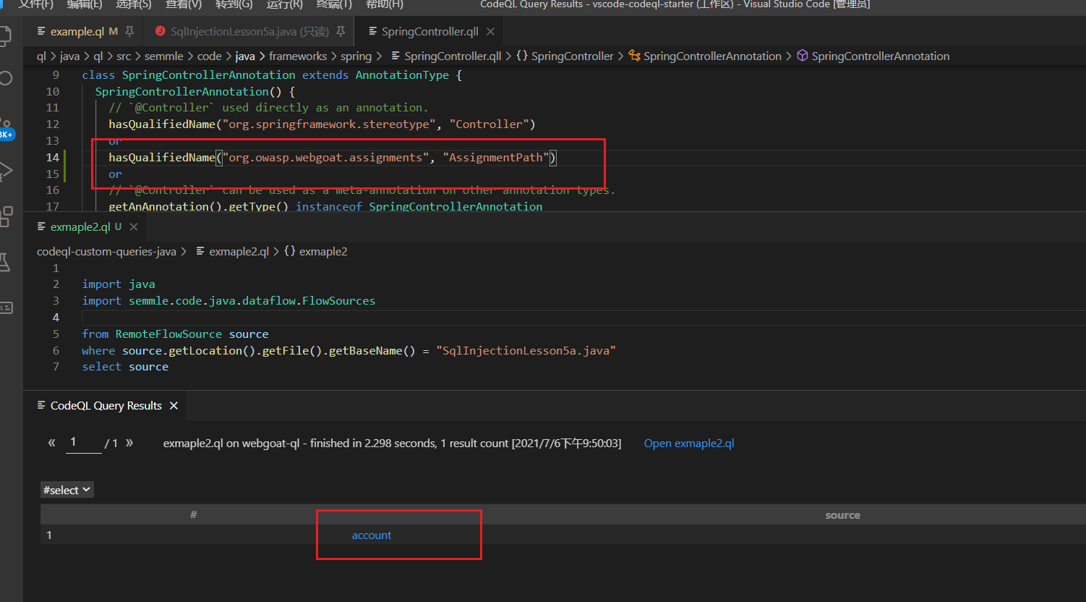Click the frameworks breadcrumb segment
The image size is (1086, 602).
298,56
